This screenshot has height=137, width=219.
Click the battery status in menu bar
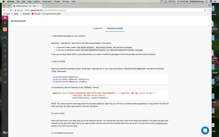tap(172, 1)
